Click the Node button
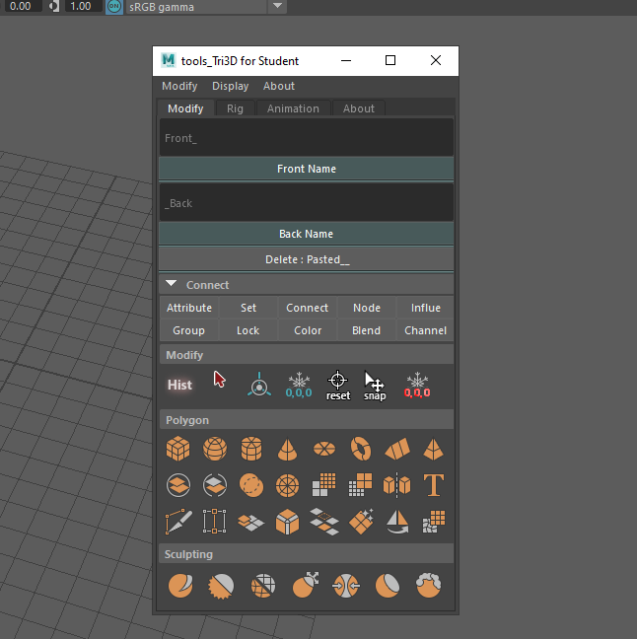The image size is (637, 639). point(367,308)
